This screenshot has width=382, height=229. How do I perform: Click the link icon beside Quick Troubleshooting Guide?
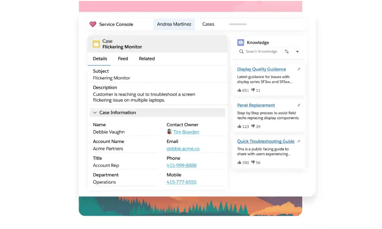[299, 141]
